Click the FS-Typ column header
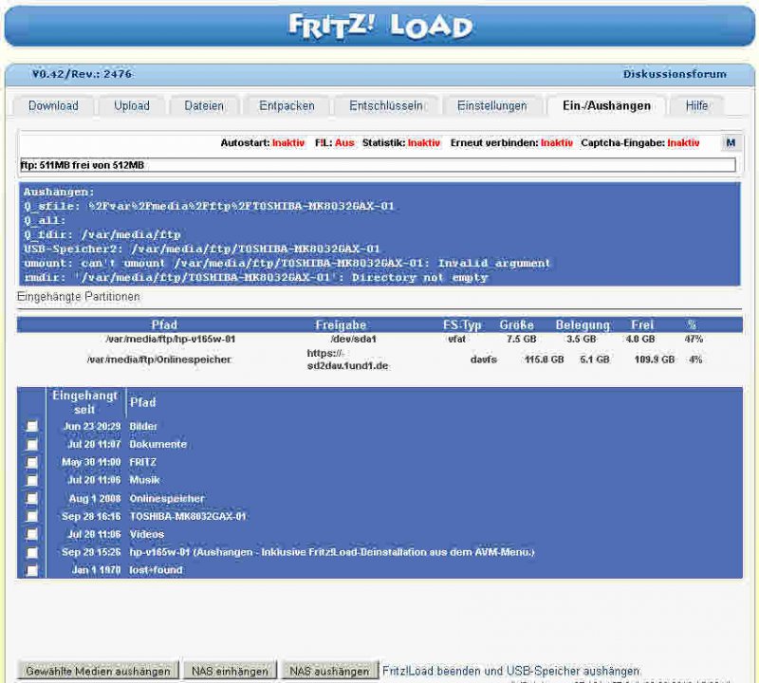The height and width of the screenshot is (683, 759). point(462,324)
